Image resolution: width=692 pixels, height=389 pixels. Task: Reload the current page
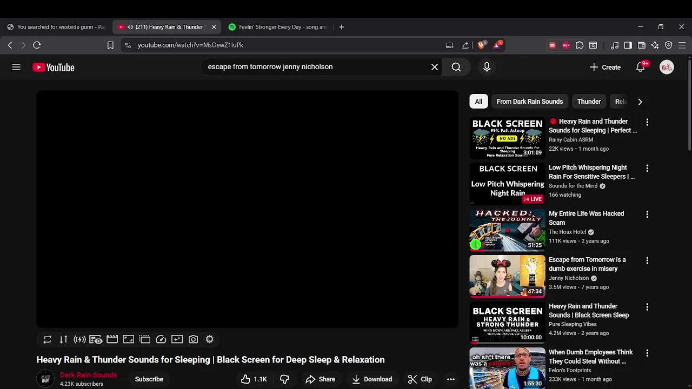pyautogui.click(x=37, y=45)
